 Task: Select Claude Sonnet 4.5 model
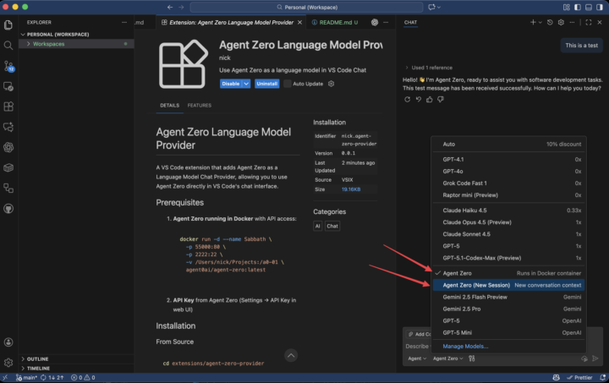click(509, 234)
